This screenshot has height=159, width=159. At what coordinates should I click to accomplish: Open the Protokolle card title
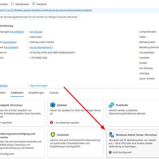(122, 105)
